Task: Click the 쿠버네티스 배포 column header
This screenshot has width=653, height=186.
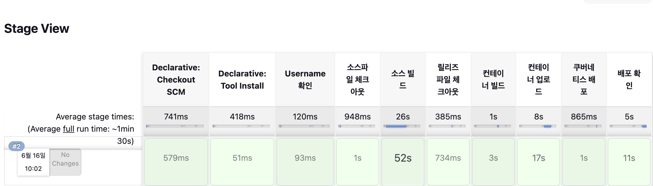Action: 584,79
